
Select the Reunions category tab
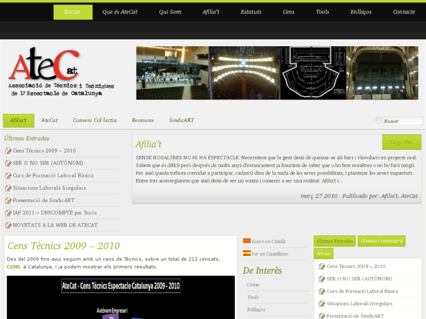[x=143, y=121]
